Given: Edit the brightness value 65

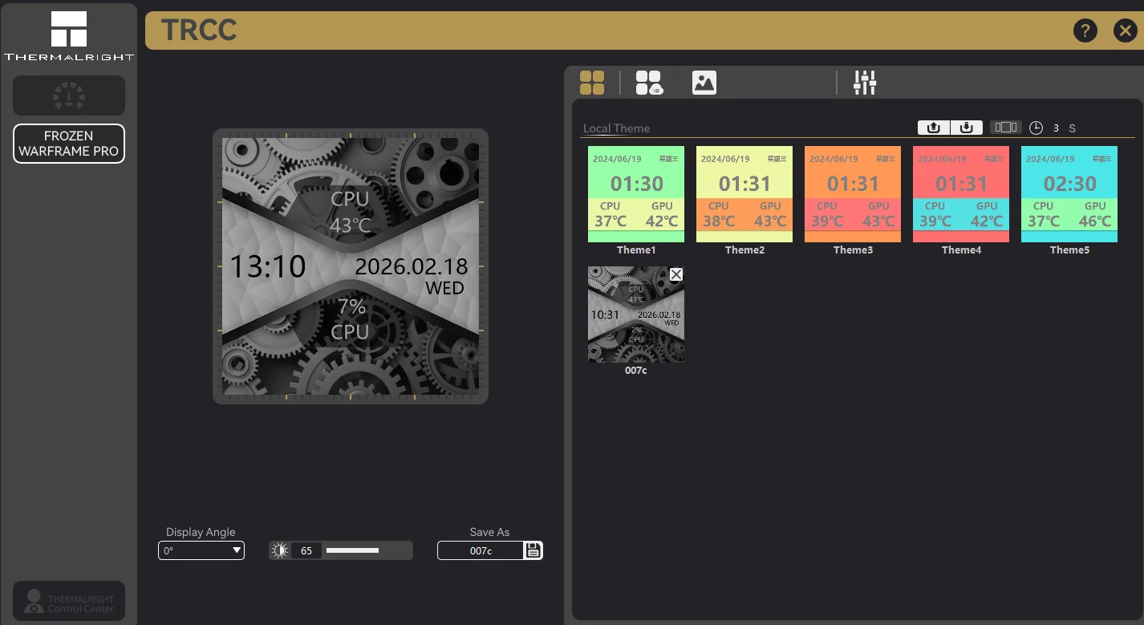Looking at the screenshot, I should (306, 550).
